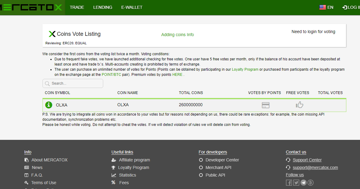Screen dimensions: 360x189
Task: Click Need to login for voting
Action: (313, 32)
